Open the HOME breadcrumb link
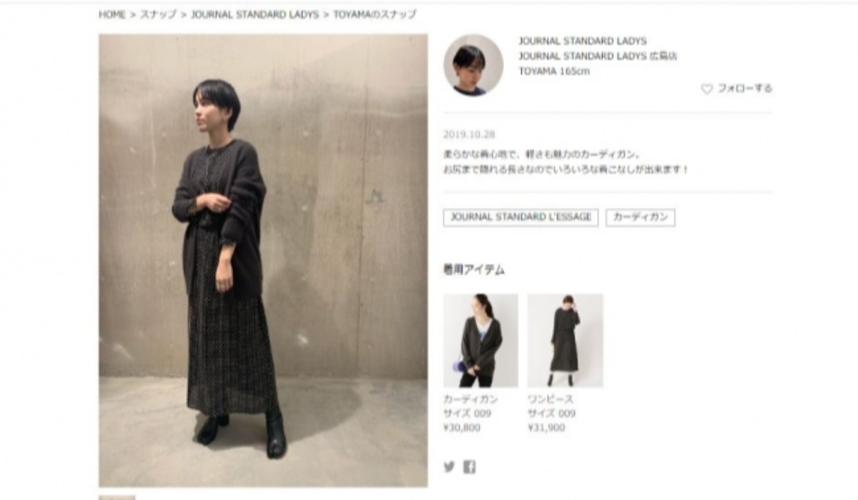This screenshot has height=500, width=858. pos(112,14)
